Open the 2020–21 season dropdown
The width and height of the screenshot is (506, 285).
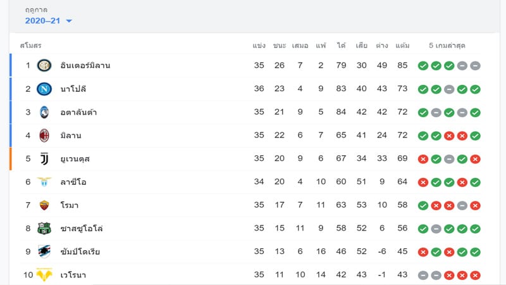[x=49, y=21]
